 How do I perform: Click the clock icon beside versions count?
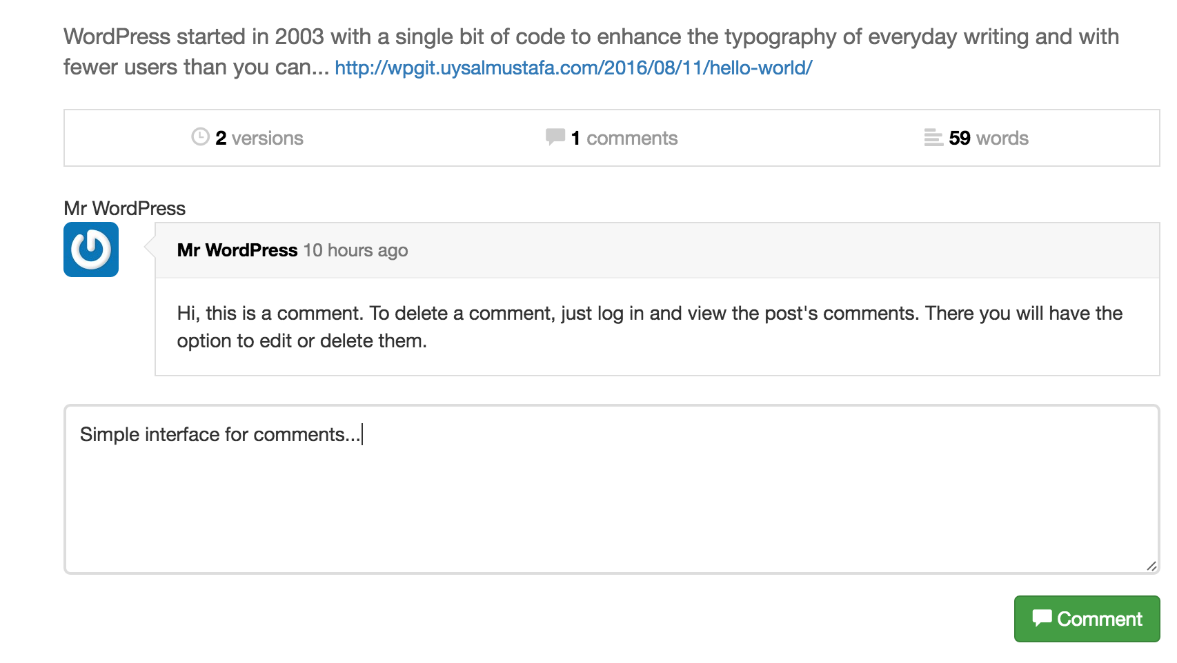point(199,137)
